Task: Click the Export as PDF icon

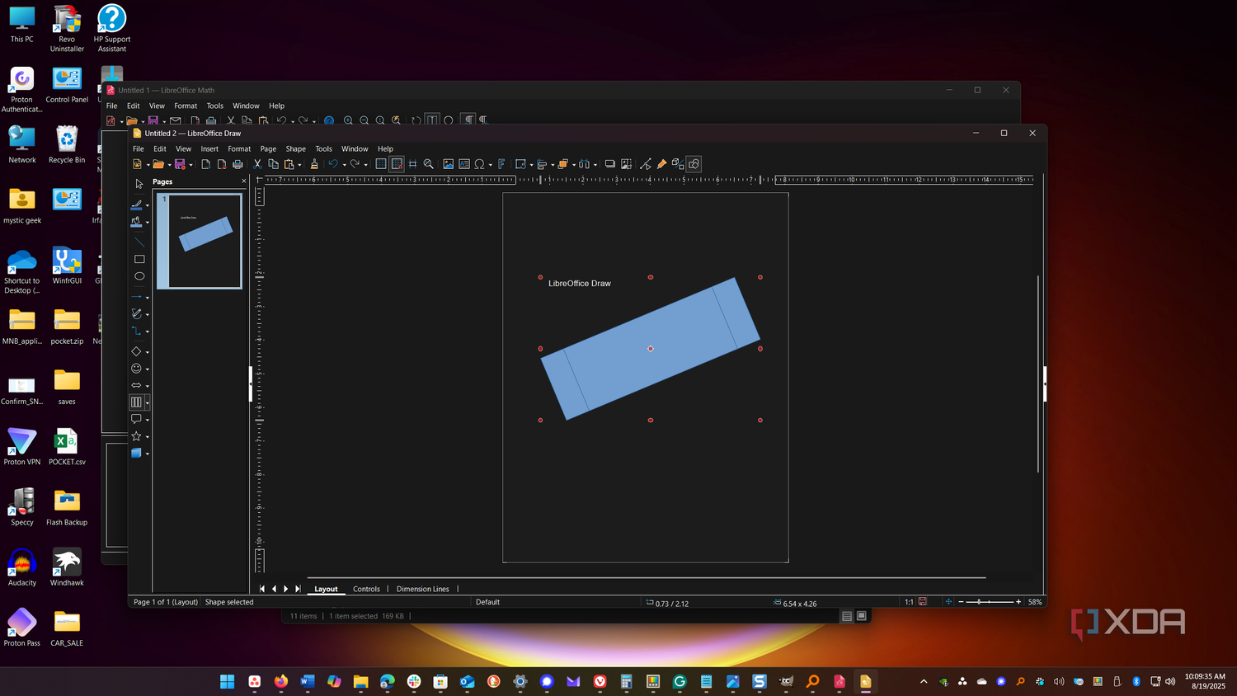Action: click(x=222, y=164)
